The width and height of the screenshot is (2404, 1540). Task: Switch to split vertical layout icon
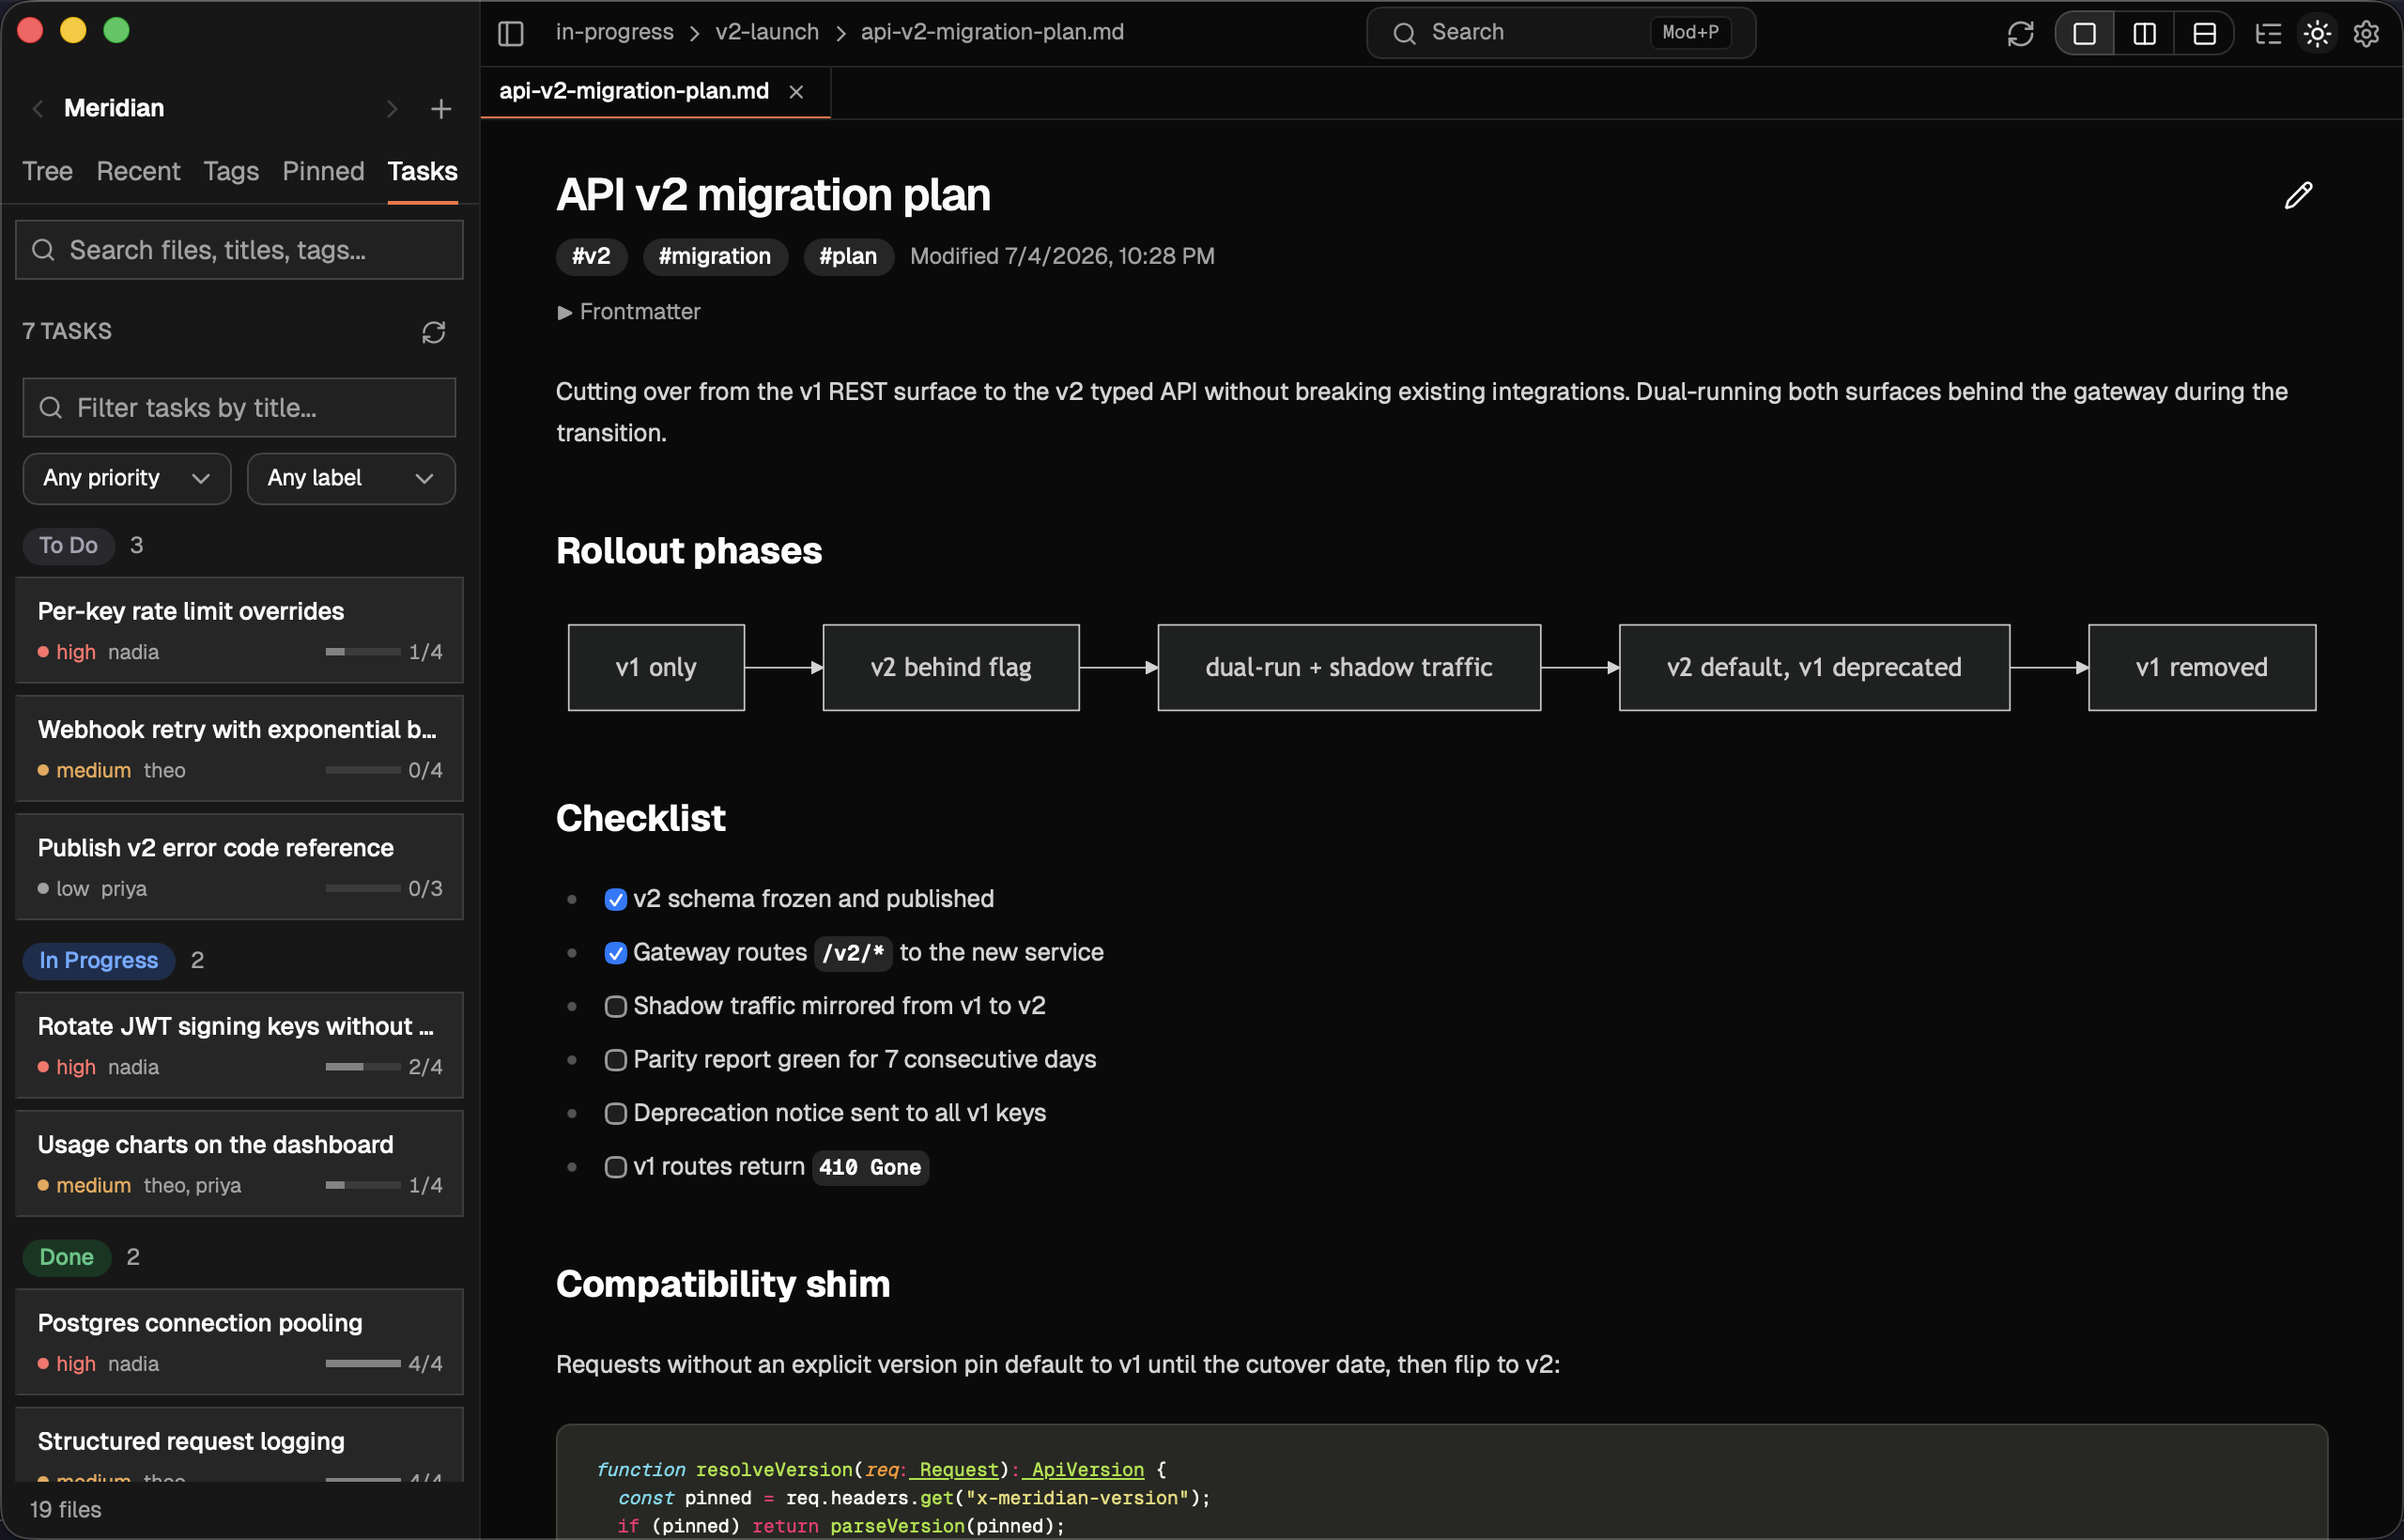2144,33
